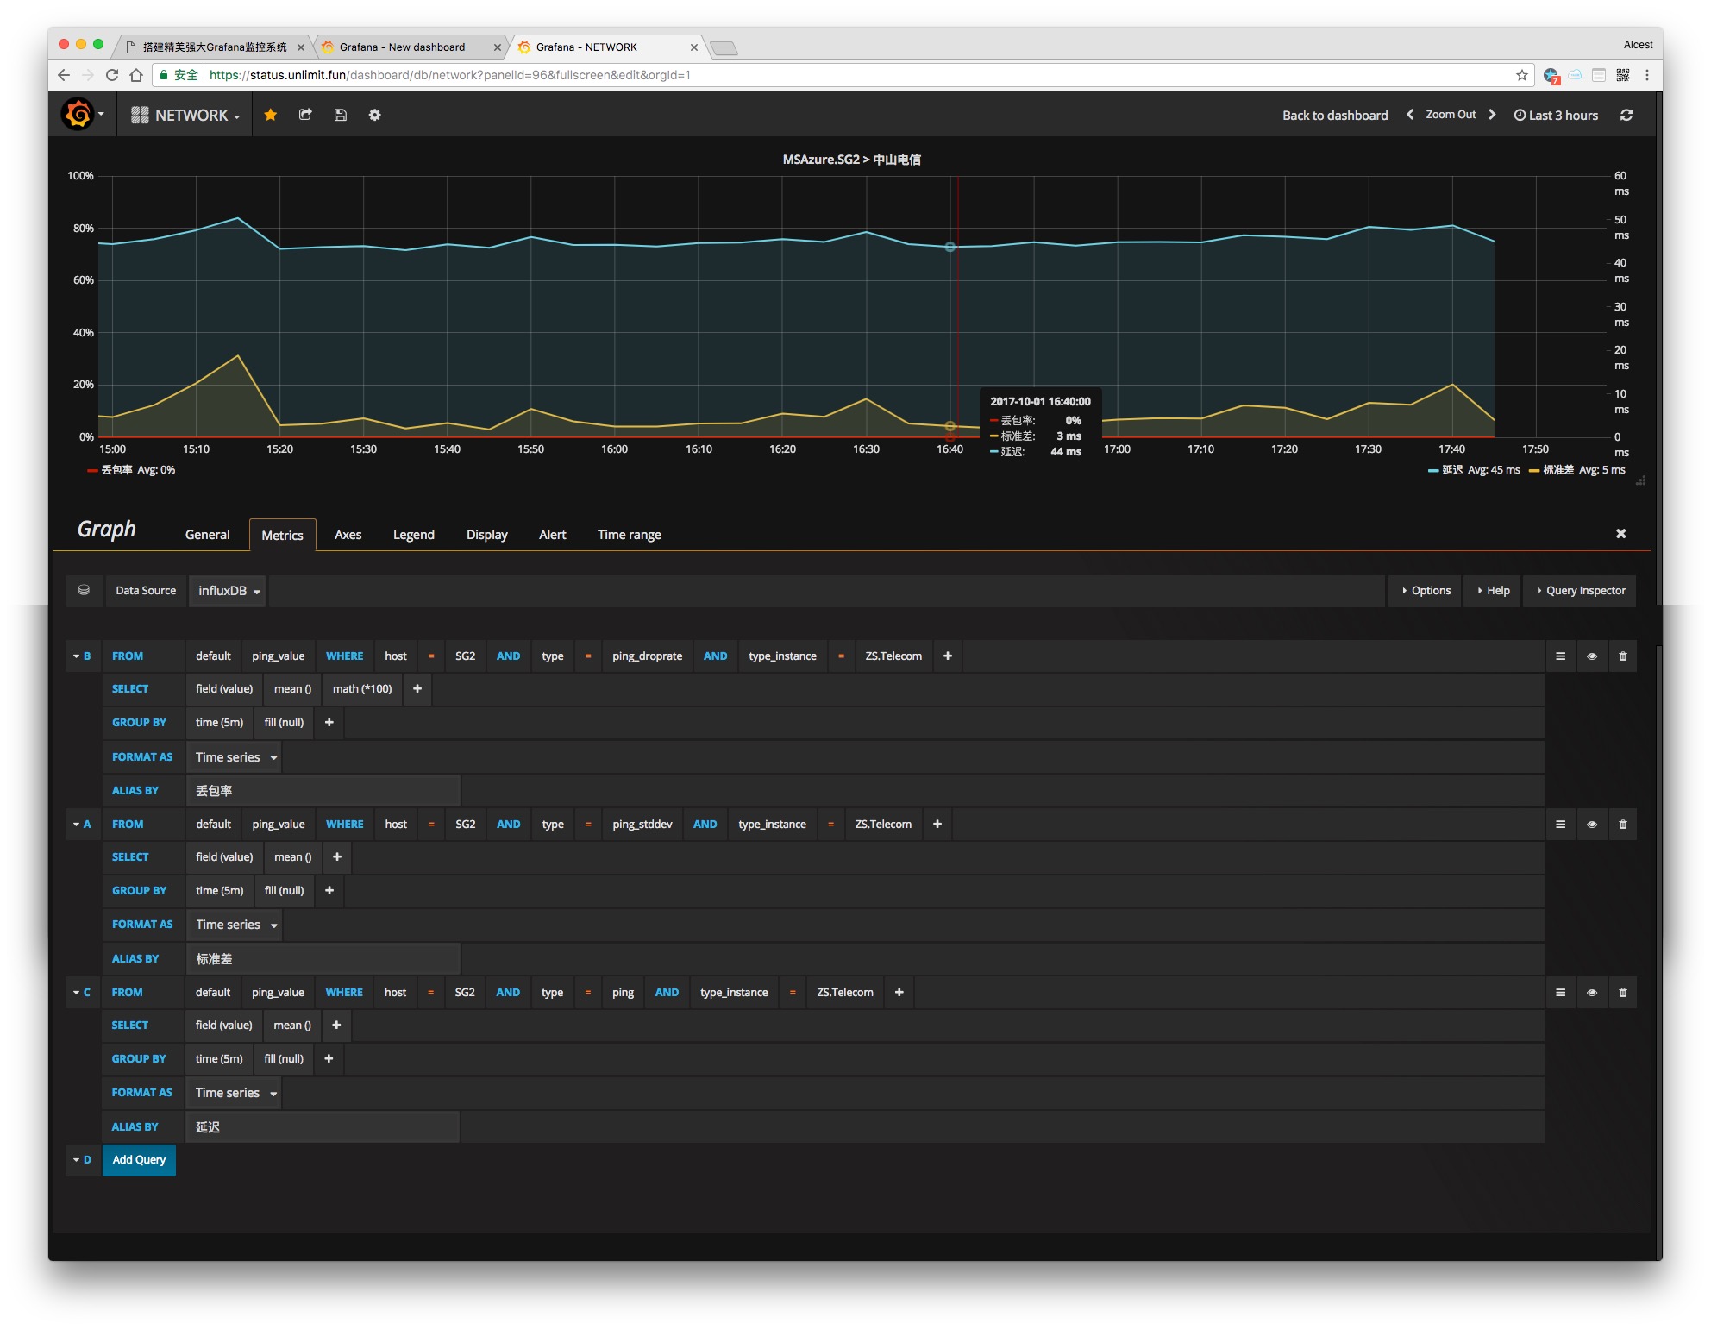Switch to the General tab

(x=208, y=535)
